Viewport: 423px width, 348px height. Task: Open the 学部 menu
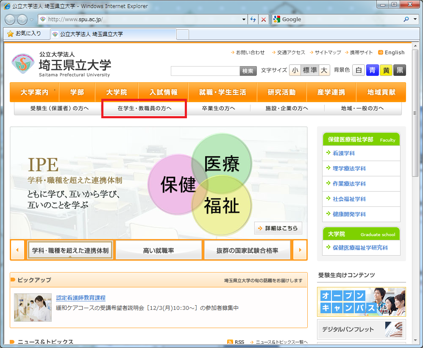point(77,92)
